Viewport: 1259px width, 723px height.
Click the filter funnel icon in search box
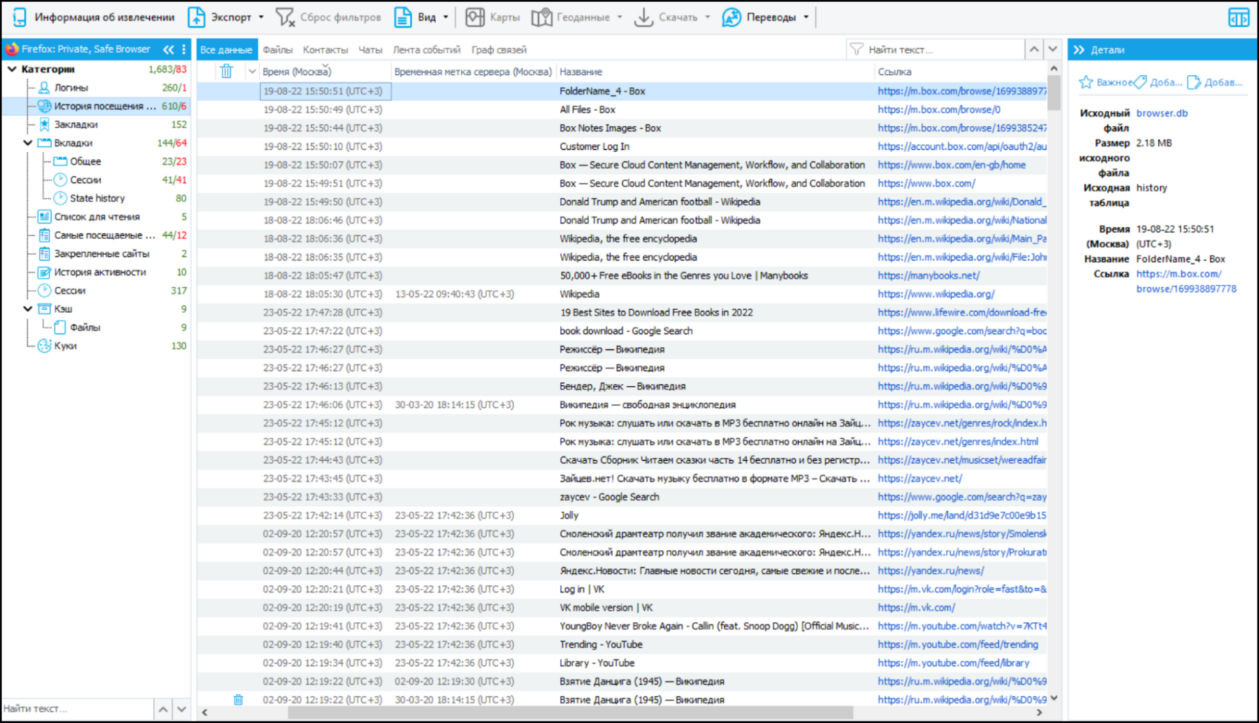857,49
